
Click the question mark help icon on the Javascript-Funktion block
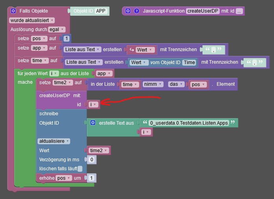tap(137, 11)
